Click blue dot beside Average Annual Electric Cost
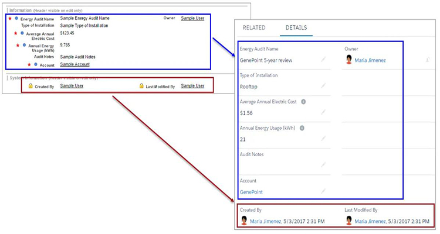Screen dimensions: 440x234 pos(22,33)
